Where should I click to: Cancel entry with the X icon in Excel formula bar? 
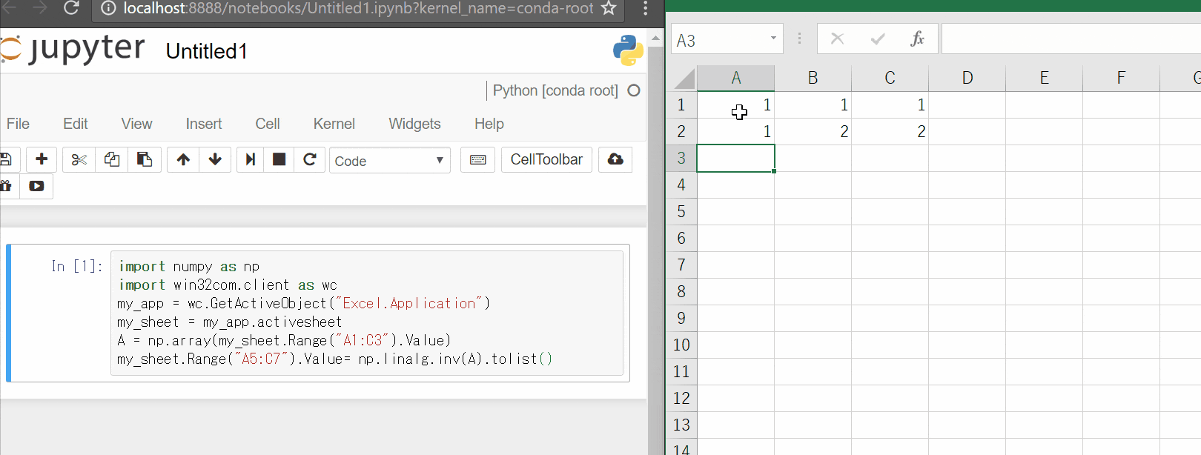click(837, 39)
